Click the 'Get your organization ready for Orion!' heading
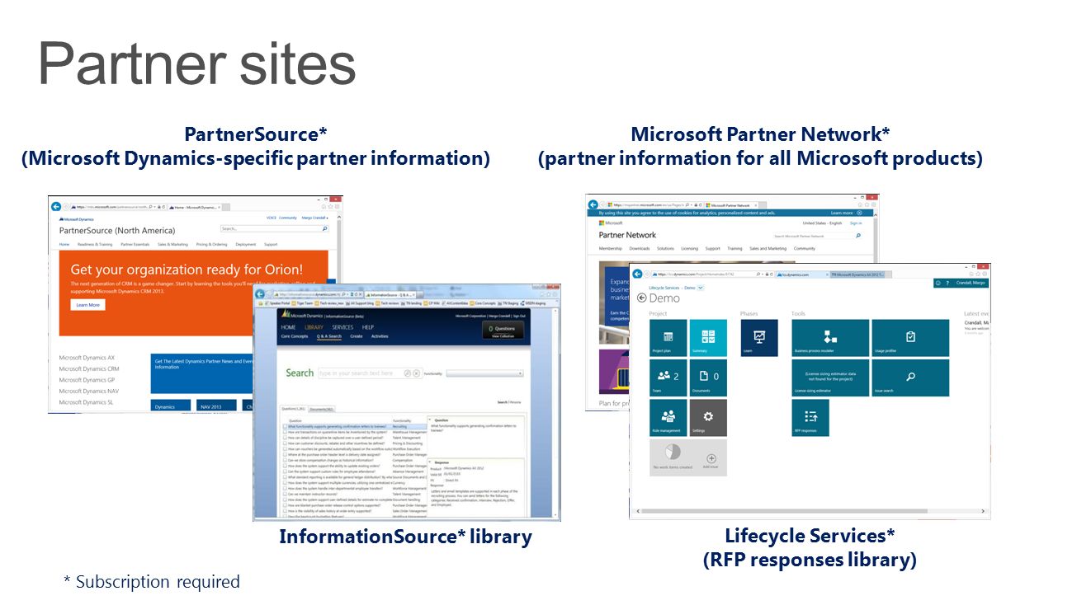Viewport: 1077px width, 605px height. (187, 270)
